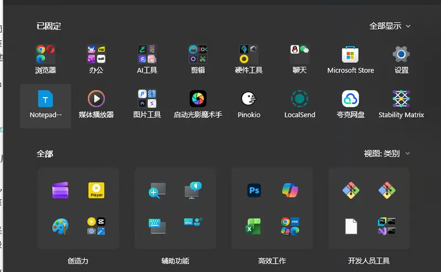441x272 pixels.
Task: Launch Microsoft Store
Action: point(351,60)
